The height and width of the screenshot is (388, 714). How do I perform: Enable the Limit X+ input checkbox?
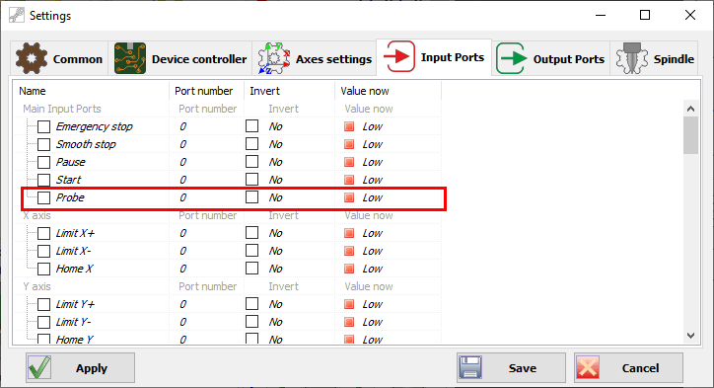(x=43, y=233)
